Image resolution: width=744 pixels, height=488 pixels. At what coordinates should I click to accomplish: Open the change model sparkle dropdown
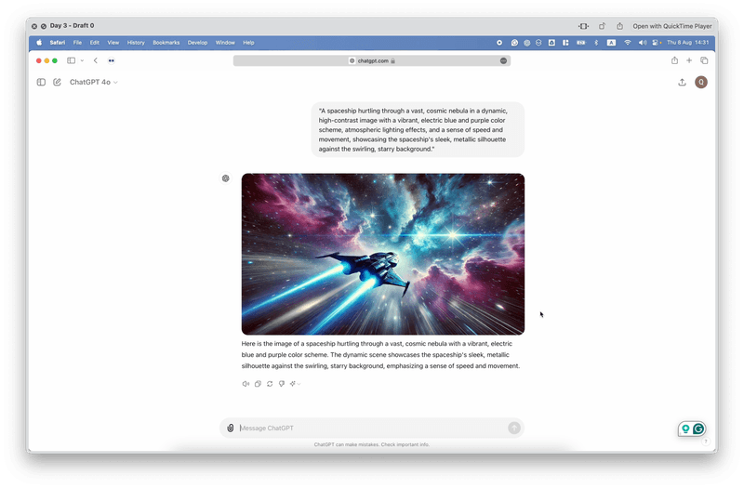point(295,384)
